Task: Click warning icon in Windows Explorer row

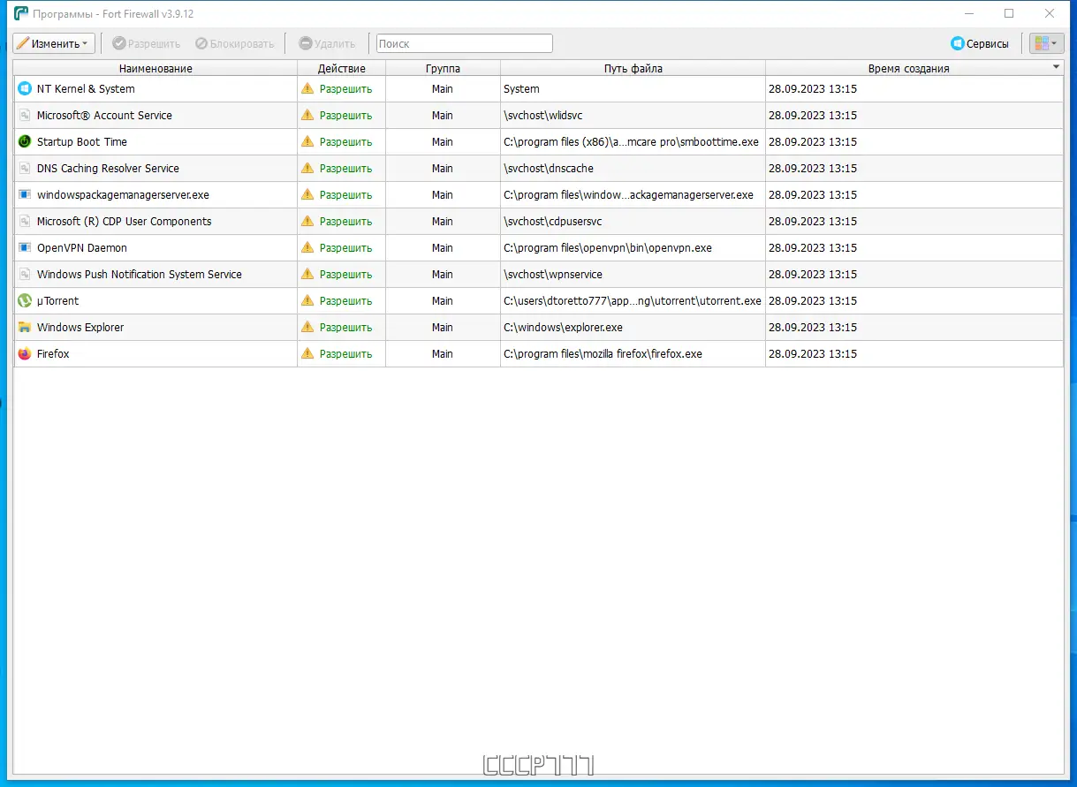Action: point(307,327)
